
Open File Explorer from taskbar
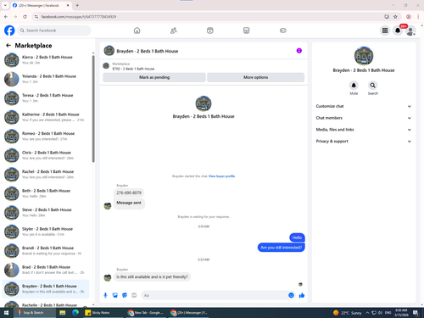click(x=63, y=313)
